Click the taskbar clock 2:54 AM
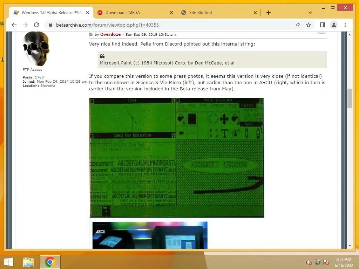This screenshot has width=359, height=269. [344, 262]
